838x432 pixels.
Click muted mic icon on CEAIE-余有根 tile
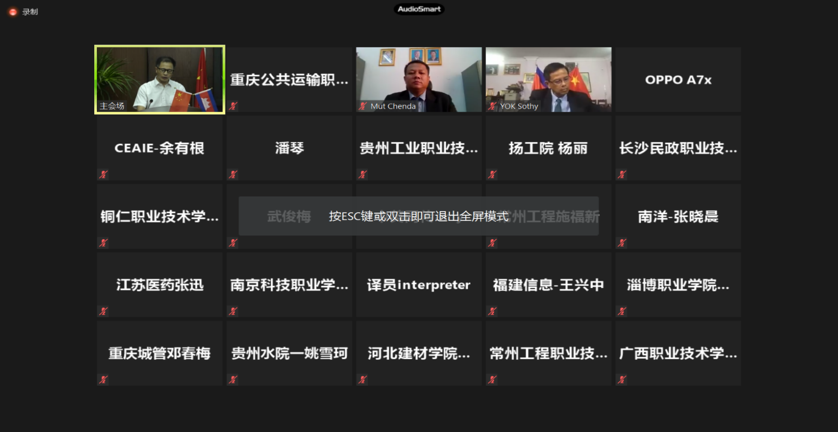[104, 175]
